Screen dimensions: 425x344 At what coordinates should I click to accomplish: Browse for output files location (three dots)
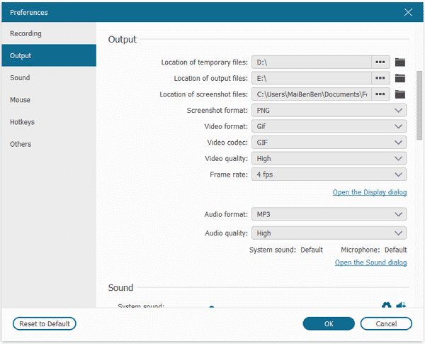coord(381,78)
